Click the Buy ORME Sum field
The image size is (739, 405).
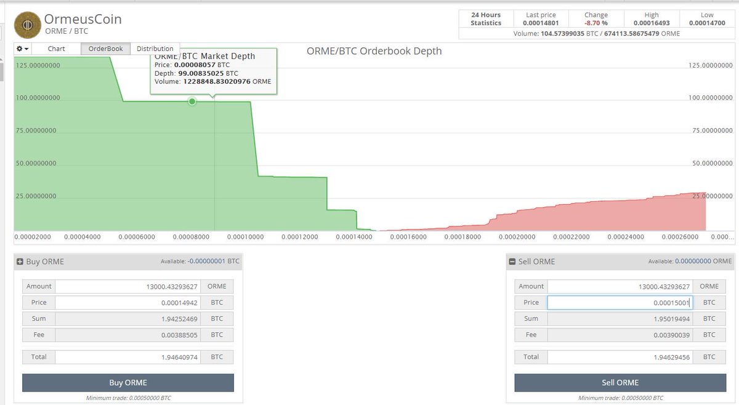(128, 318)
